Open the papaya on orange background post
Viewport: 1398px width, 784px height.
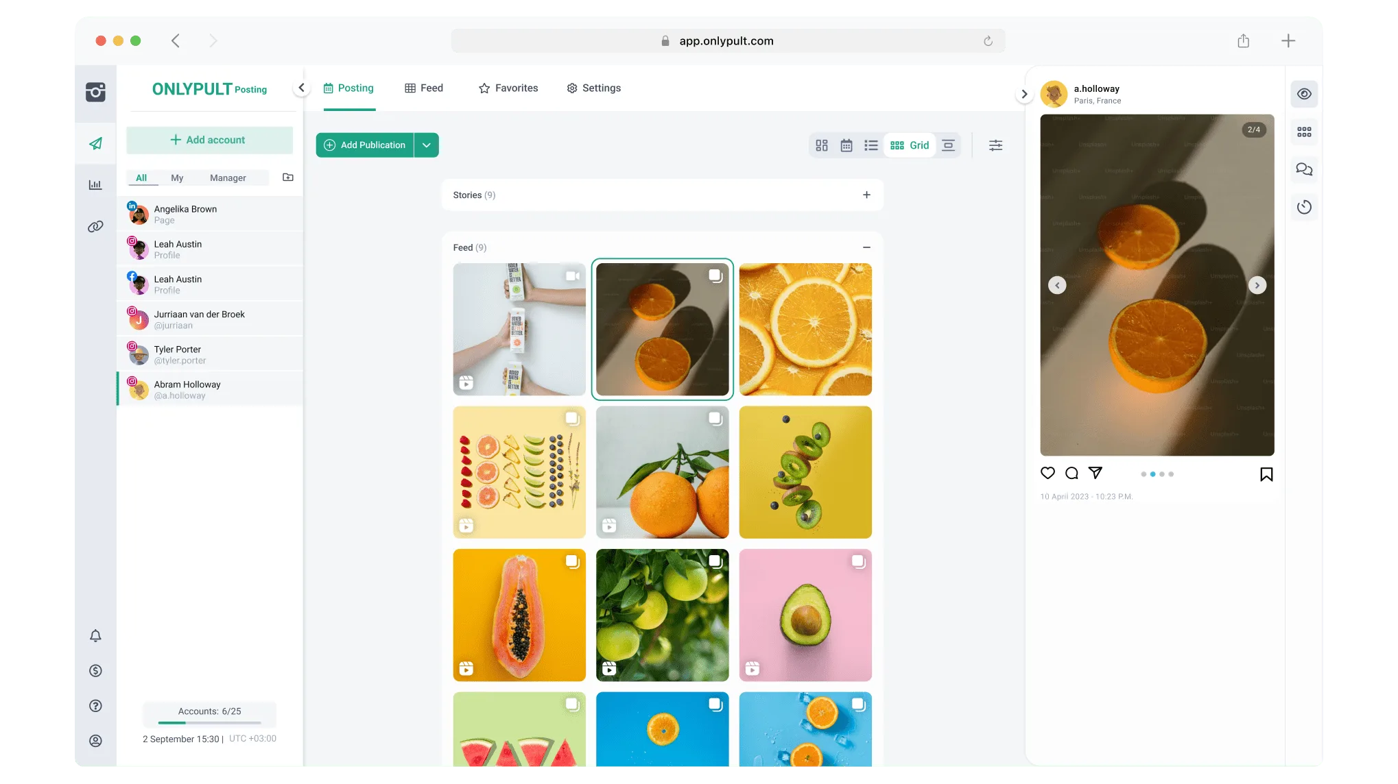pos(519,615)
